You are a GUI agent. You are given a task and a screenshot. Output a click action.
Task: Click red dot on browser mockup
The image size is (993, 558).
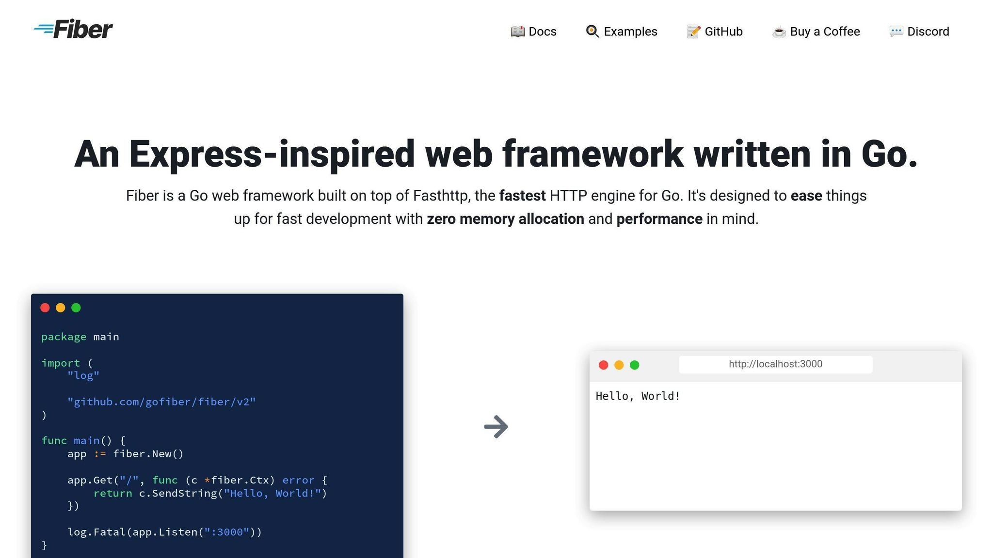pos(604,365)
